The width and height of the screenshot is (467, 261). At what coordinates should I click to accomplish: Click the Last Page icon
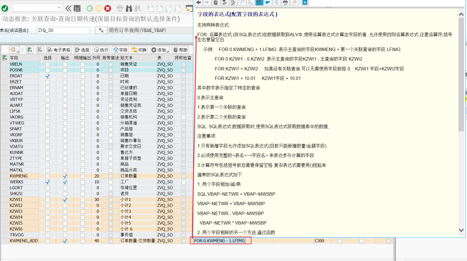[178, 9]
